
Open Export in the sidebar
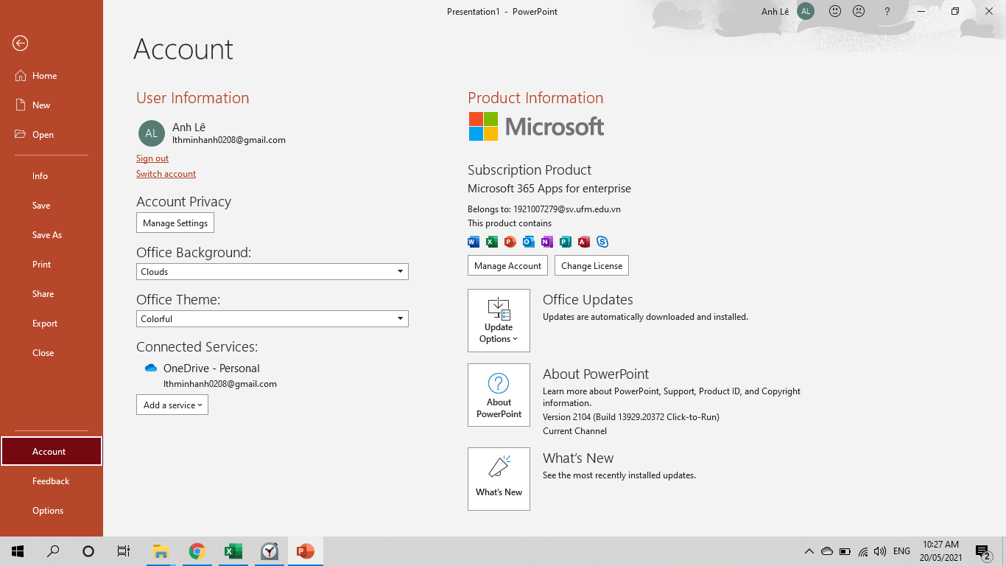(52, 324)
